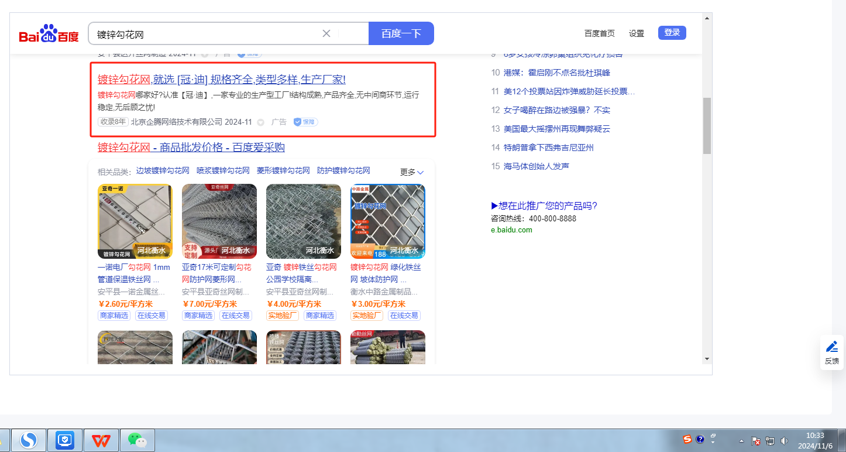Click 商家精选 tag under the ¥2.60 product
846x452 pixels.
115,316
